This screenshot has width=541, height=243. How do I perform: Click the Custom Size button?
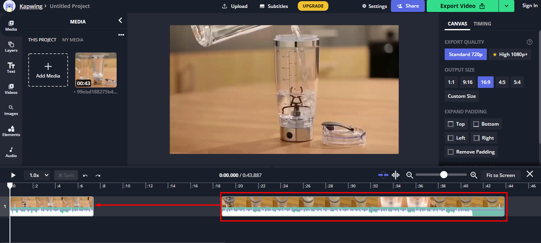[x=462, y=96]
